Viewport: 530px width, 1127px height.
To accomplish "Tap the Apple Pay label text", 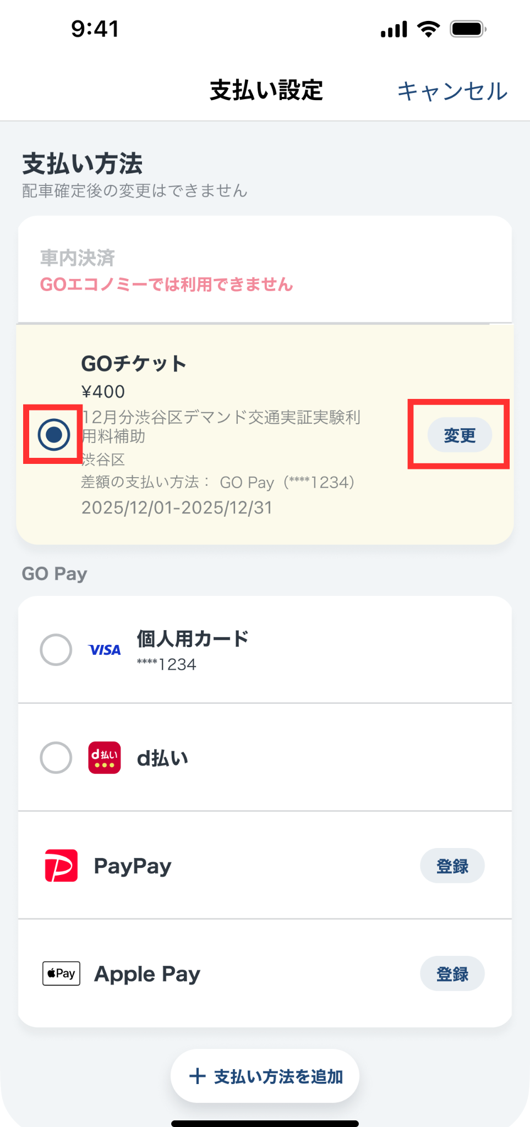I will pyautogui.click(x=147, y=974).
